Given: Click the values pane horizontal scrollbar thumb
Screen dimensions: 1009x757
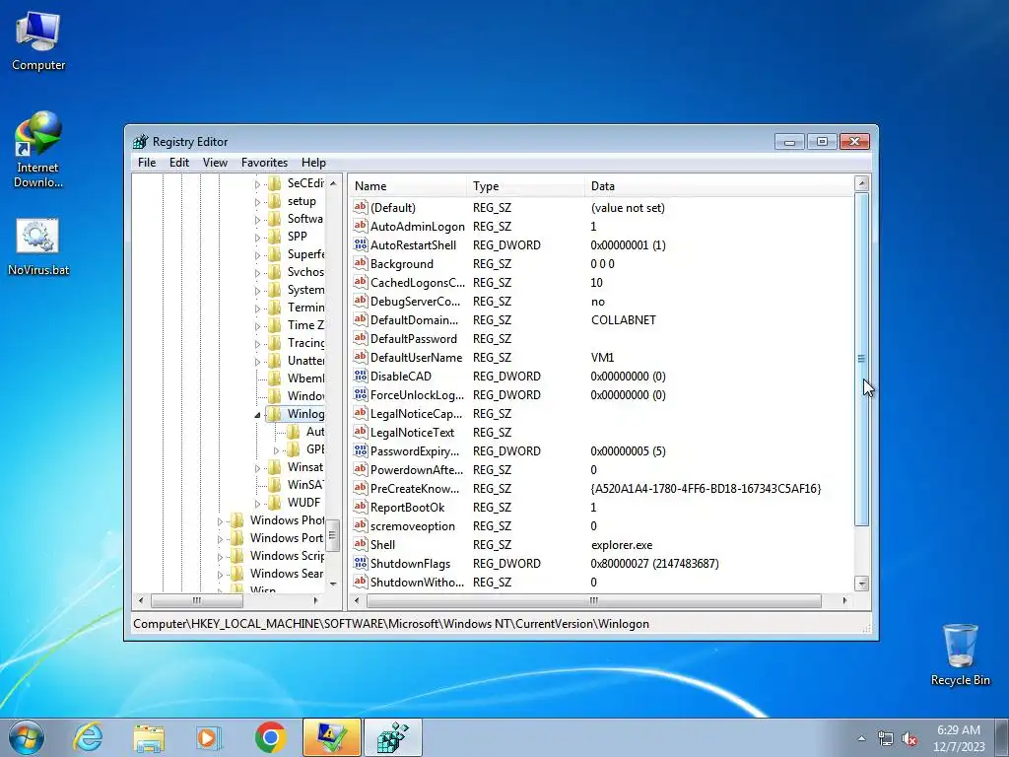Looking at the screenshot, I should 594,600.
